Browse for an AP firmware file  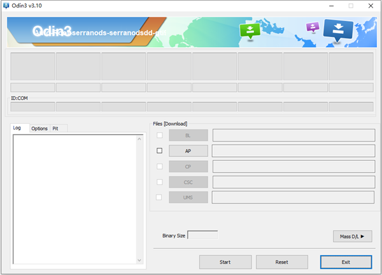pyautogui.click(x=188, y=151)
